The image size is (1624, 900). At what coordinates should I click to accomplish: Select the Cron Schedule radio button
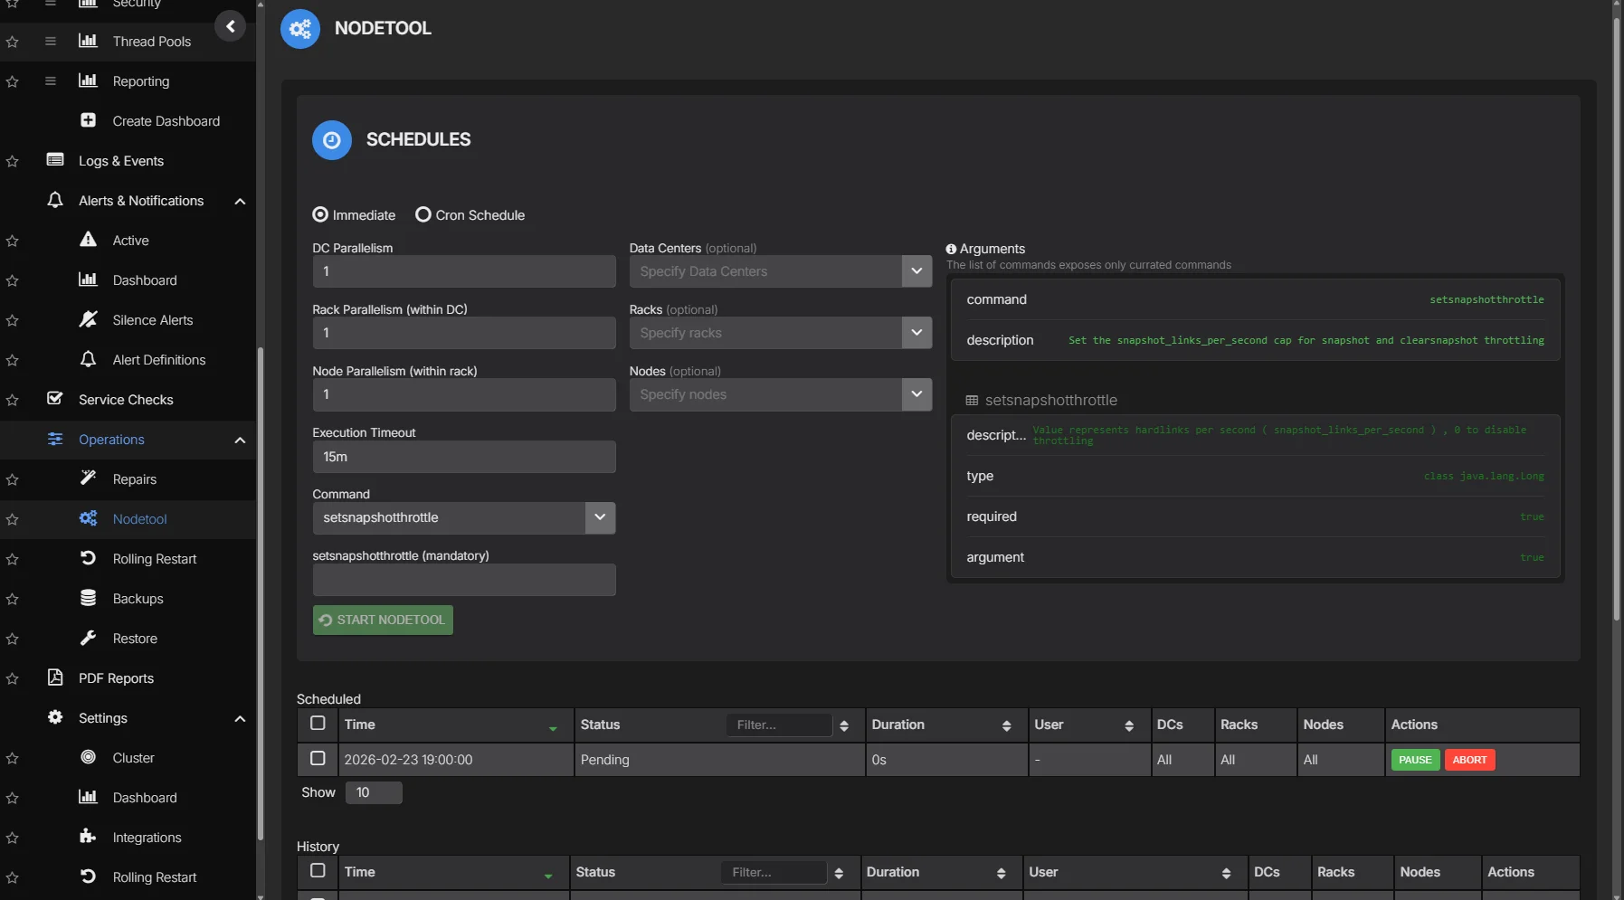tap(423, 214)
